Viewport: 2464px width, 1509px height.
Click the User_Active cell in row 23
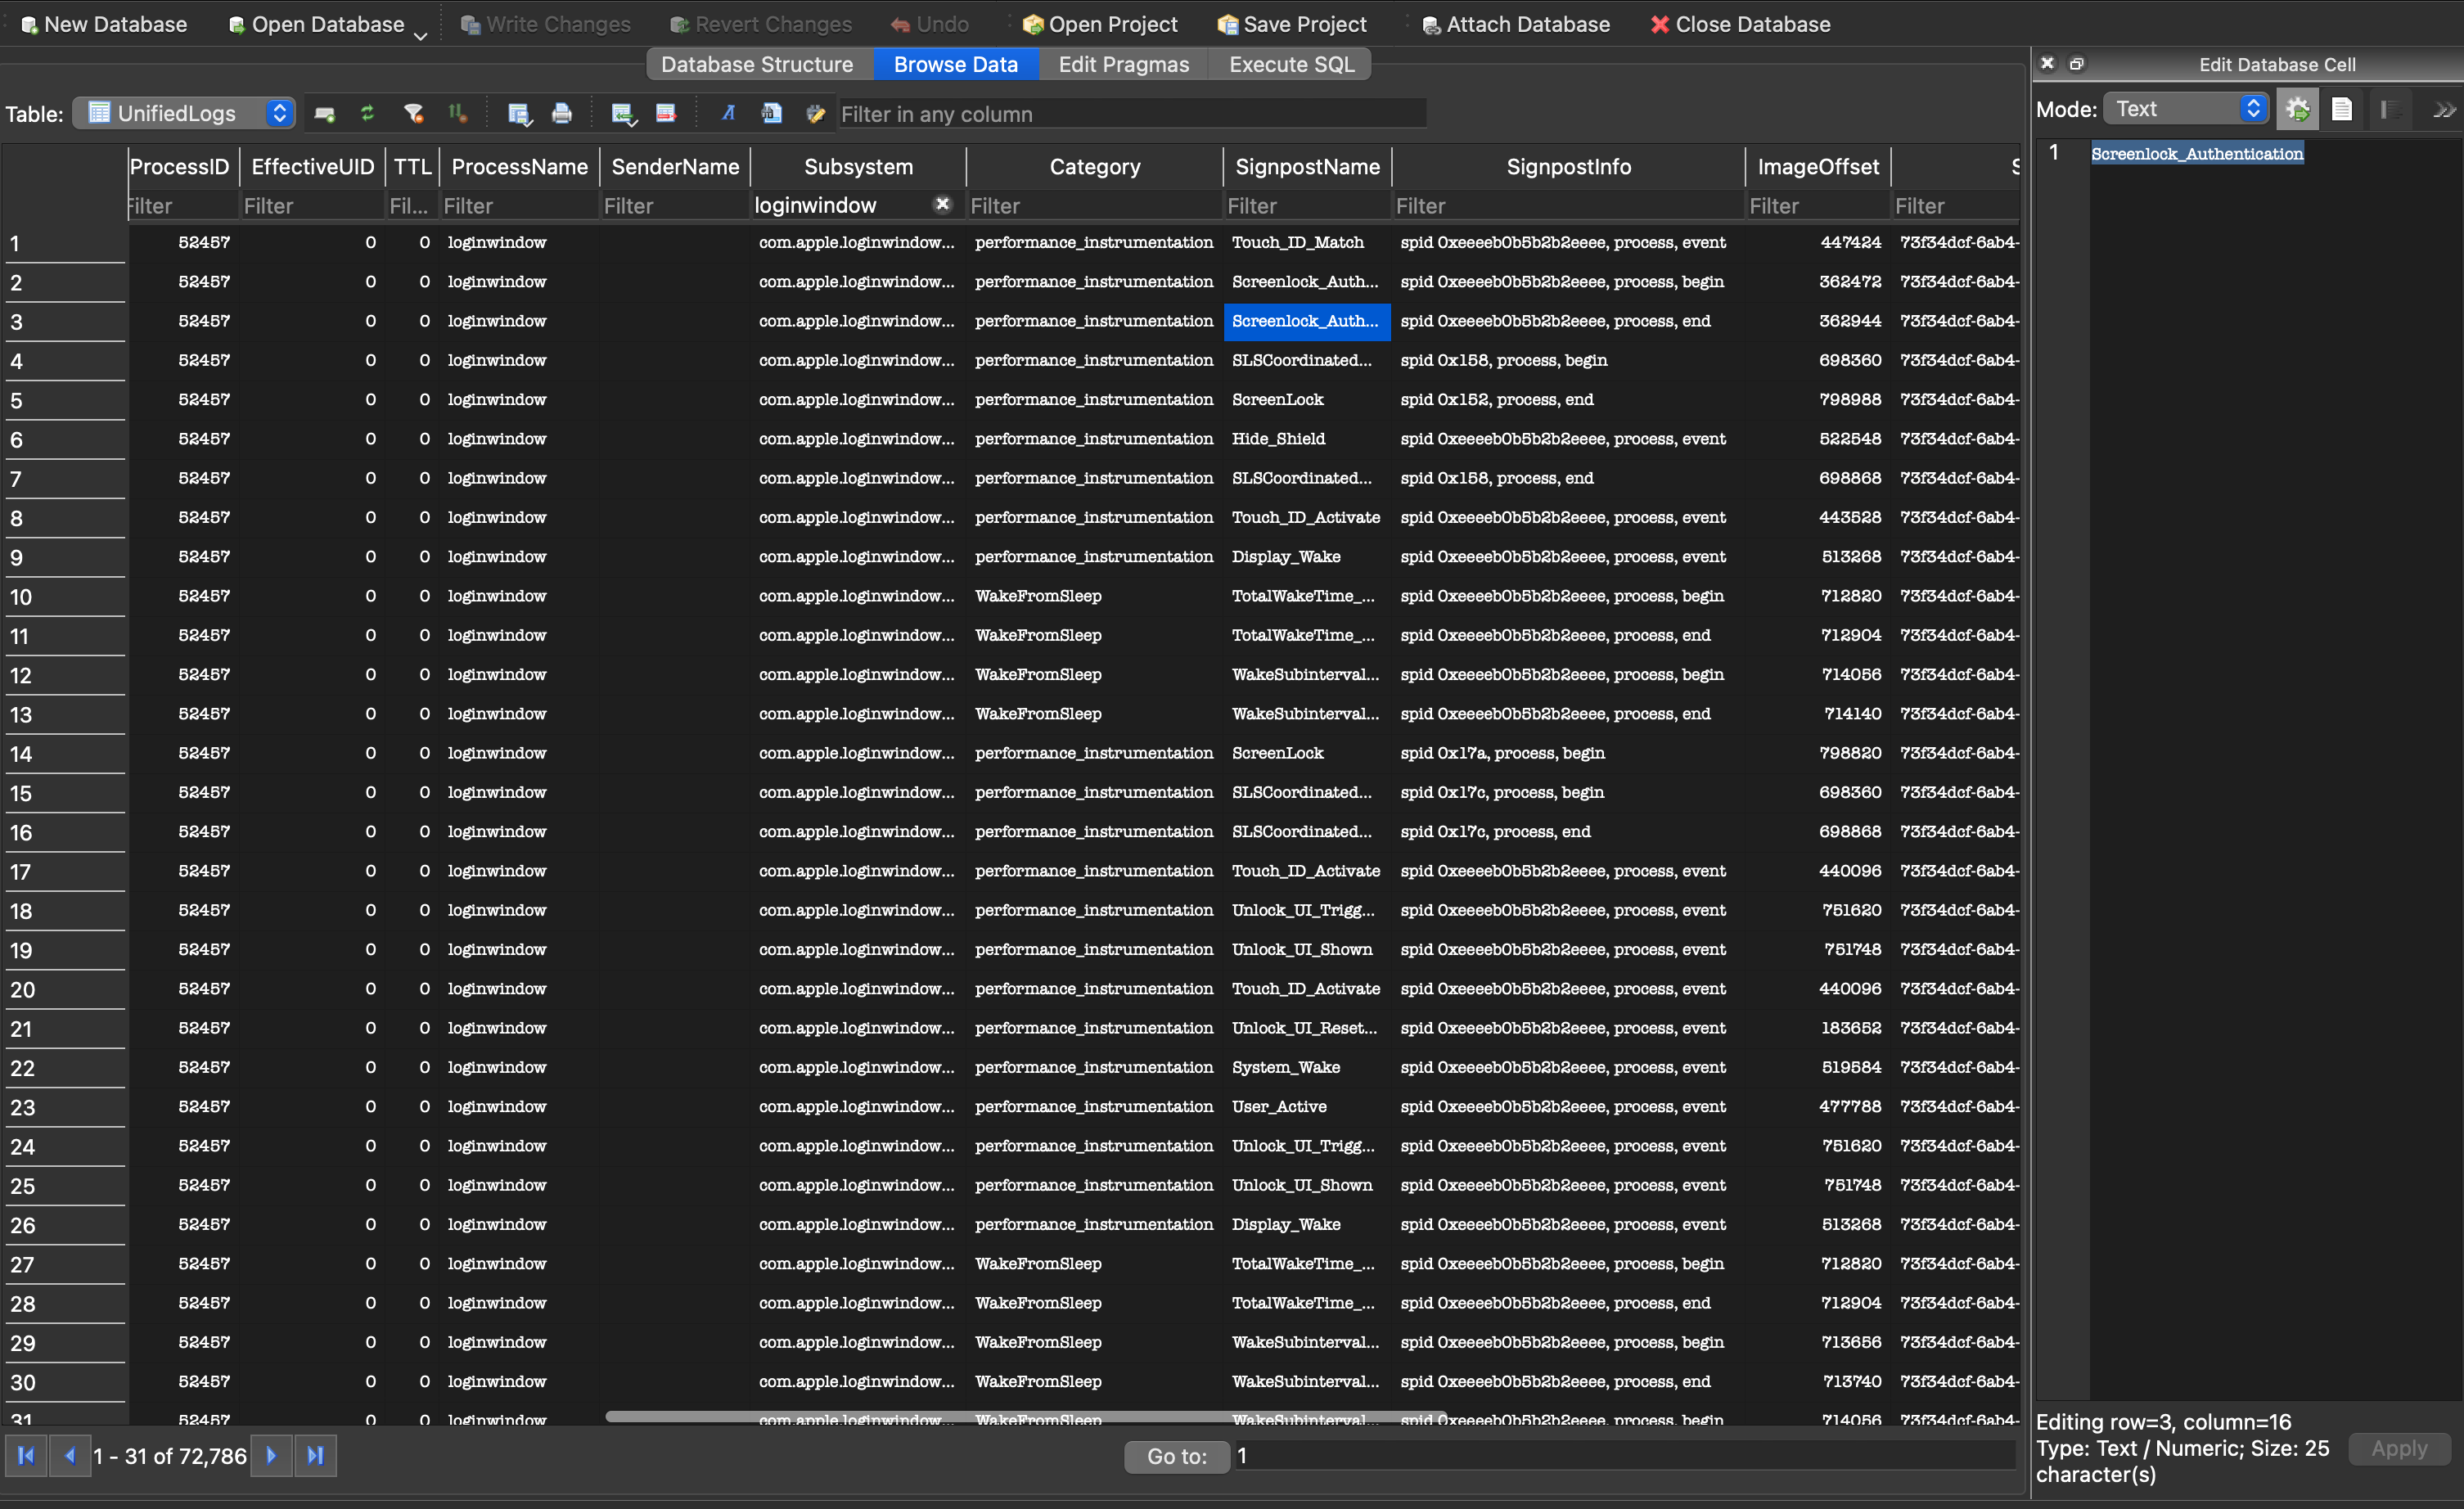pos(1307,1106)
